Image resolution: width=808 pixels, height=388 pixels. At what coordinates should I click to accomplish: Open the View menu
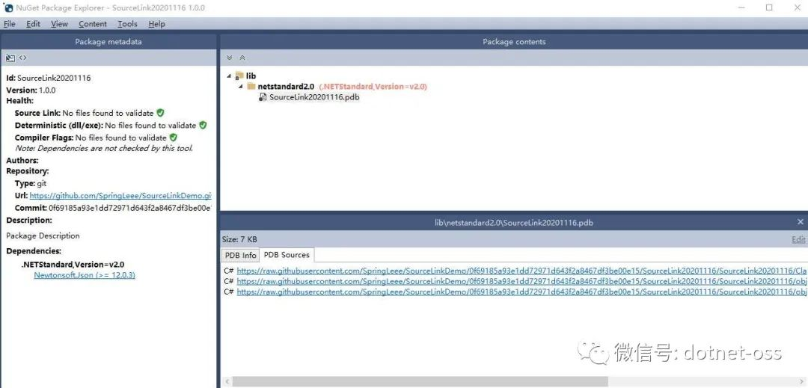59,24
